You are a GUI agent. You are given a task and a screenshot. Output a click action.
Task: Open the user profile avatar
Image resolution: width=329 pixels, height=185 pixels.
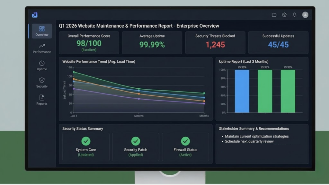click(305, 15)
